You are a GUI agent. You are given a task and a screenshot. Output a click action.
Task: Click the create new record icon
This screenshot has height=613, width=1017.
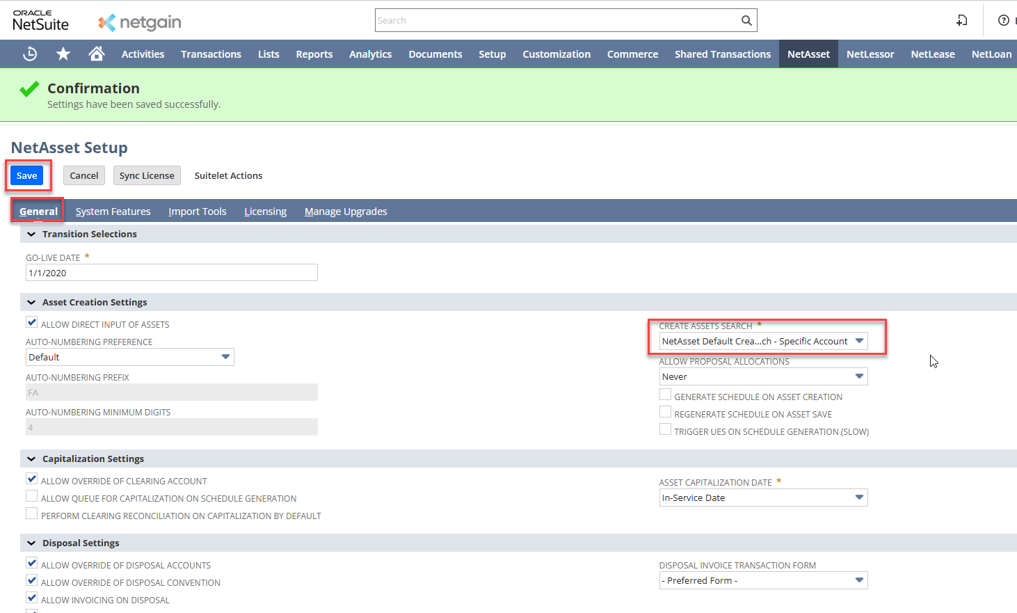[962, 20]
